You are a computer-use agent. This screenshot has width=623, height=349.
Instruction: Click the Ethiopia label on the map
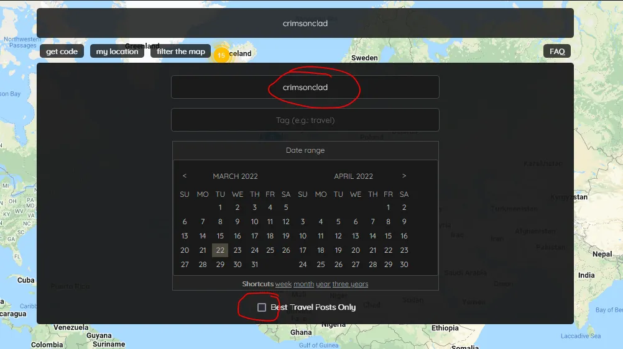tap(445, 328)
